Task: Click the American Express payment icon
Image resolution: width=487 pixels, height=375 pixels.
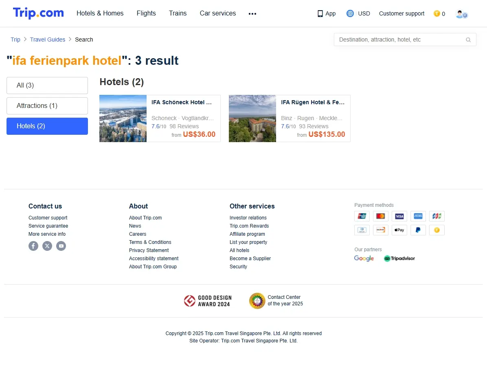Action: pos(418,216)
